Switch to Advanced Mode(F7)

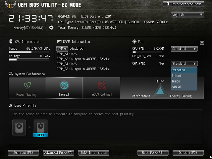[59, 153]
